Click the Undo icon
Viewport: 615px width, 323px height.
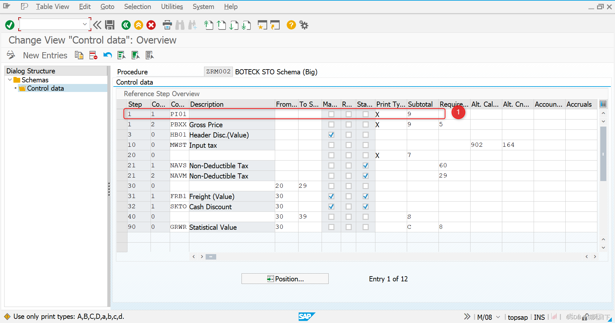click(x=107, y=55)
